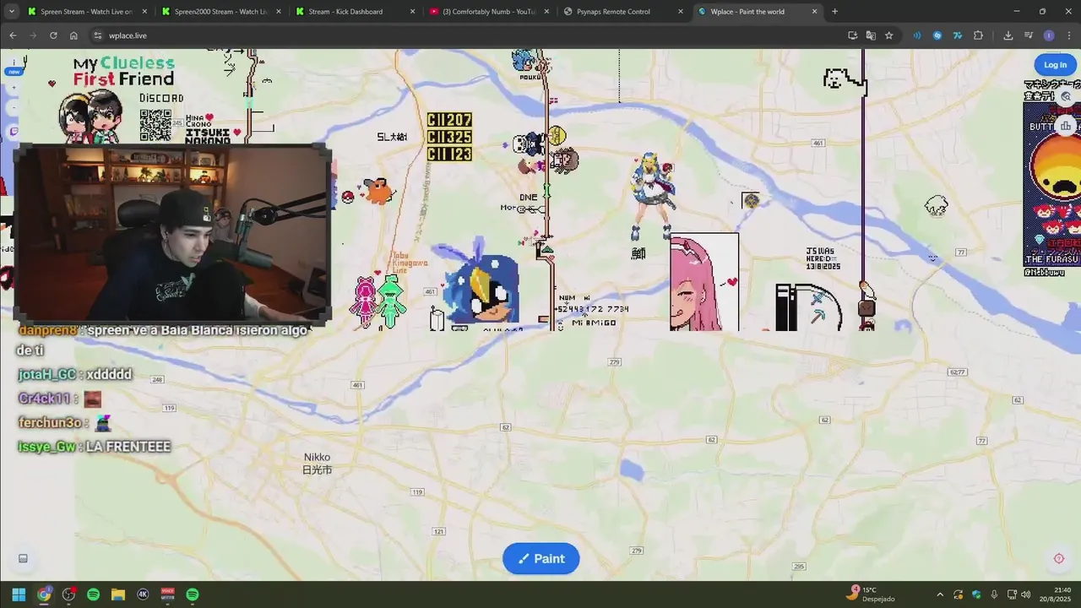Click the Log in button

1055,65
